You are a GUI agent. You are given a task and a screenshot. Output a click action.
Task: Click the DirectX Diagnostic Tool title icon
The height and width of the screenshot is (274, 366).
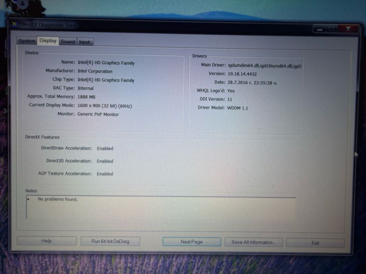[x=15, y=24]
